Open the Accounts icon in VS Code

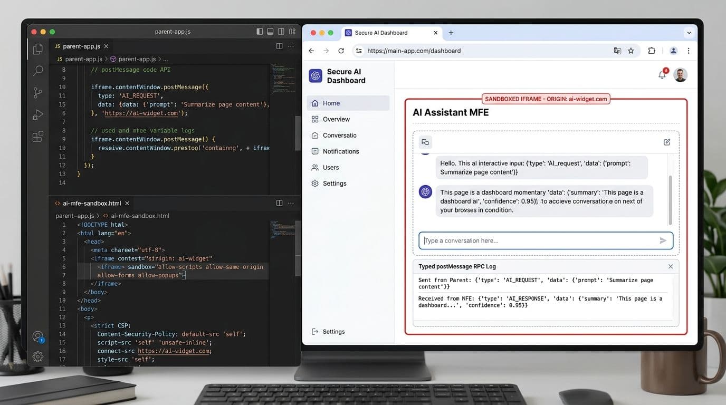tap(37, 336)
